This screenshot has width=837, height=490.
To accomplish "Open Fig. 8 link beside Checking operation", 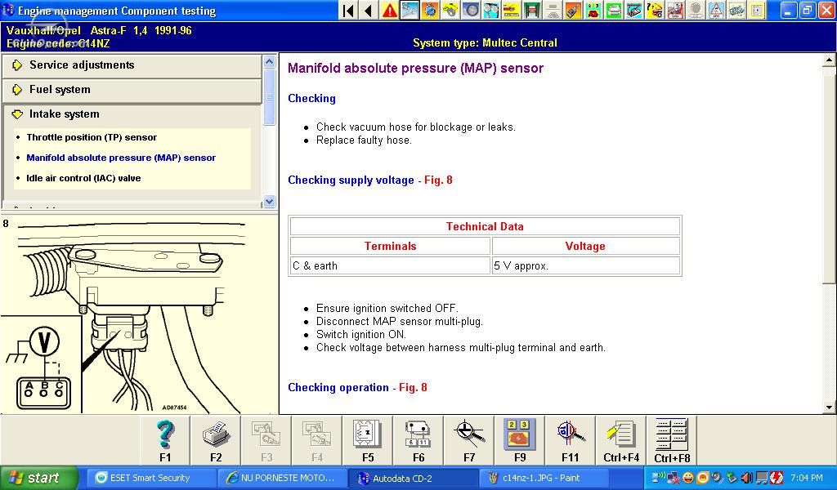I will click(413, 388).
